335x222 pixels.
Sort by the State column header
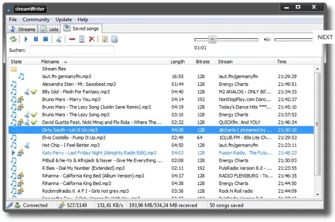(x=16, y=62)
